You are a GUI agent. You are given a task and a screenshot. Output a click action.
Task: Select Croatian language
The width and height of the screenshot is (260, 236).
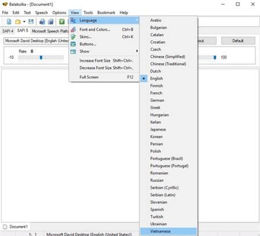pyautogui.click(x=168, y=42)
